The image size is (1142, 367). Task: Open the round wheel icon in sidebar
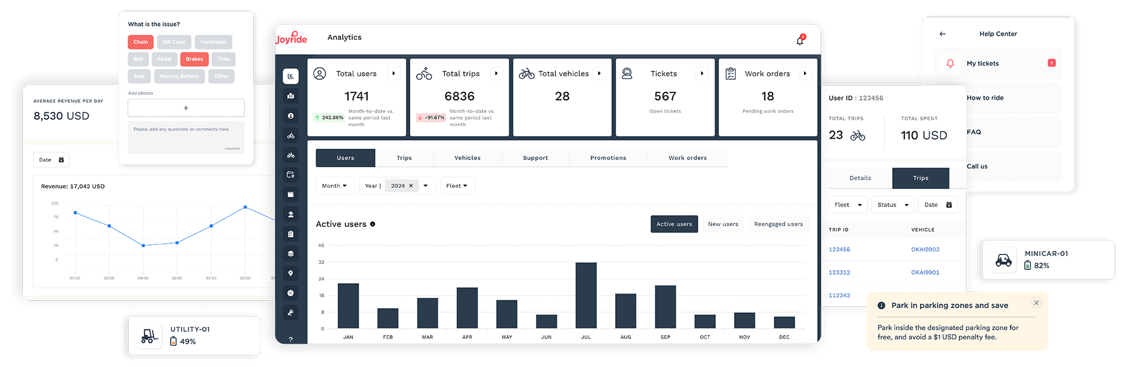290,293
